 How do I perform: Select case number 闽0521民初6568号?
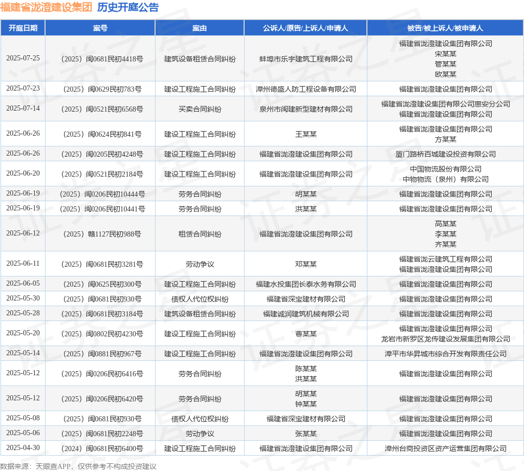(102, 109)
